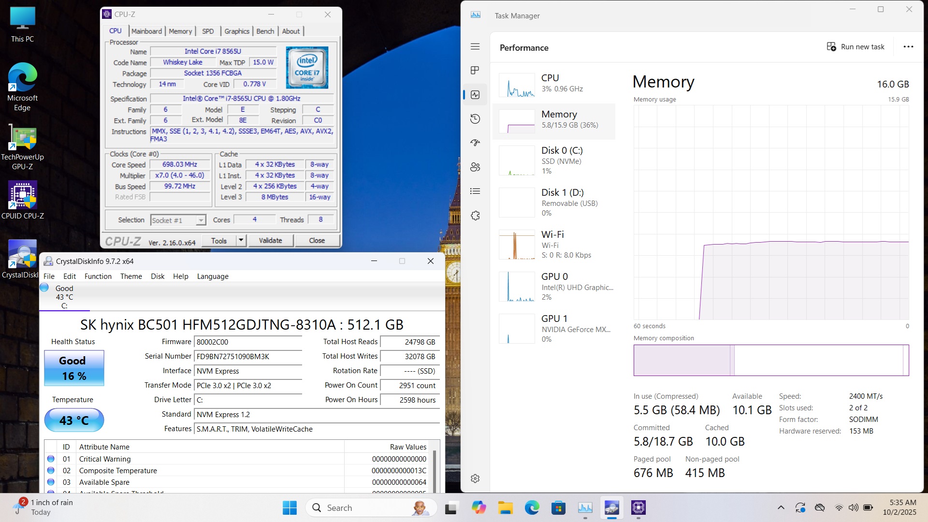The image size is (928, 522).
Task: Expand the CPU-Z Tools dropdown arrow
Action: (241, 240)
